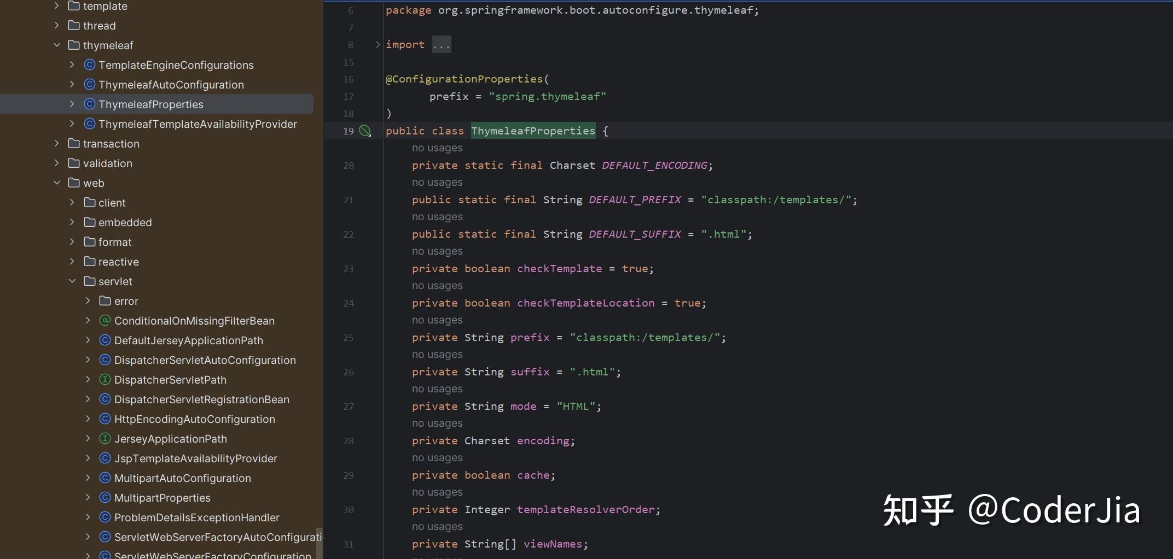Click the thread folder icon
The width and height of the screenshot is (1173, 559).
point(74,26)
